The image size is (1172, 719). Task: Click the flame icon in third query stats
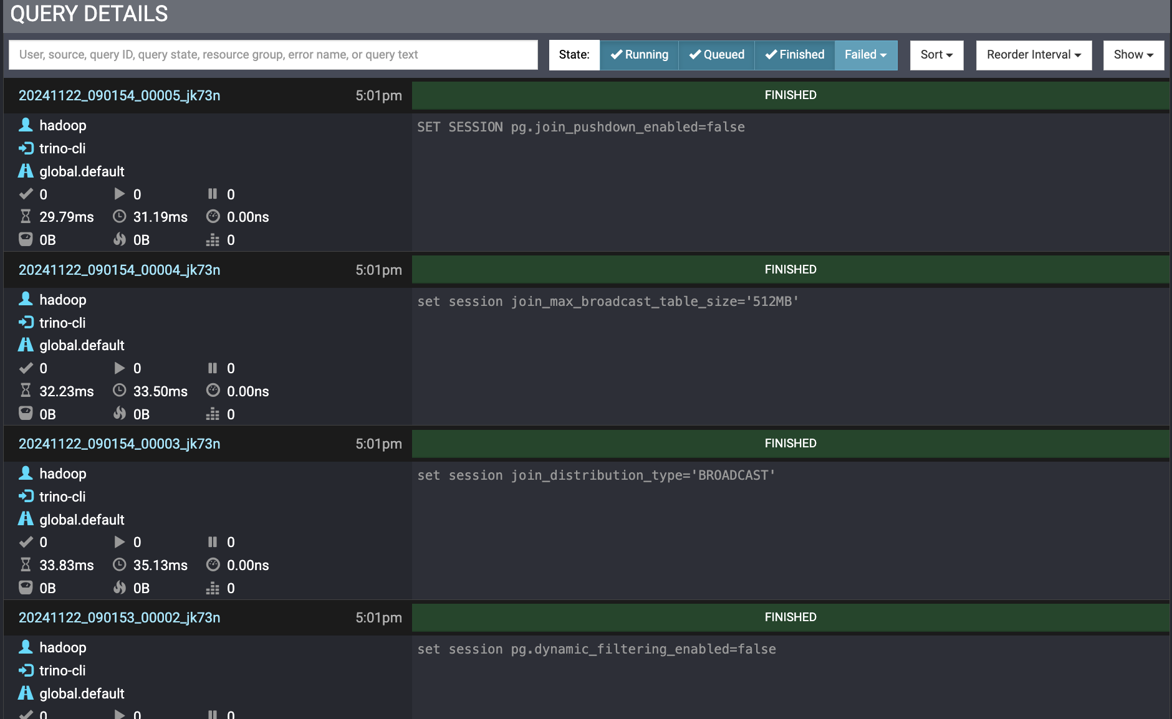pos(119,588)
